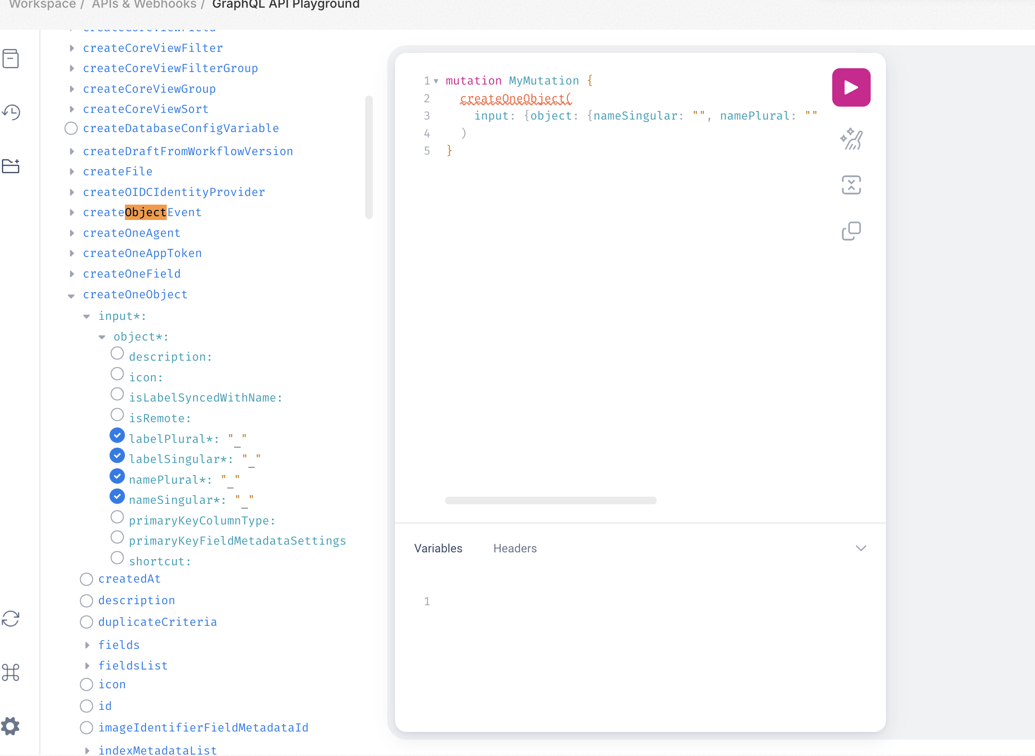1035x756 pixels.
Task: Toggle the createdAt field selection
Action: [x=86, y=579]
